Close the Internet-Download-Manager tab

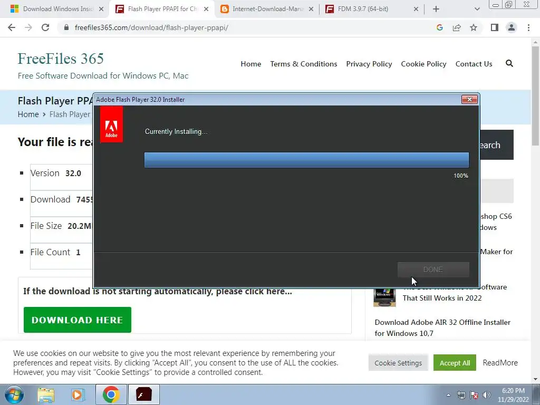(x=311, y=9)
